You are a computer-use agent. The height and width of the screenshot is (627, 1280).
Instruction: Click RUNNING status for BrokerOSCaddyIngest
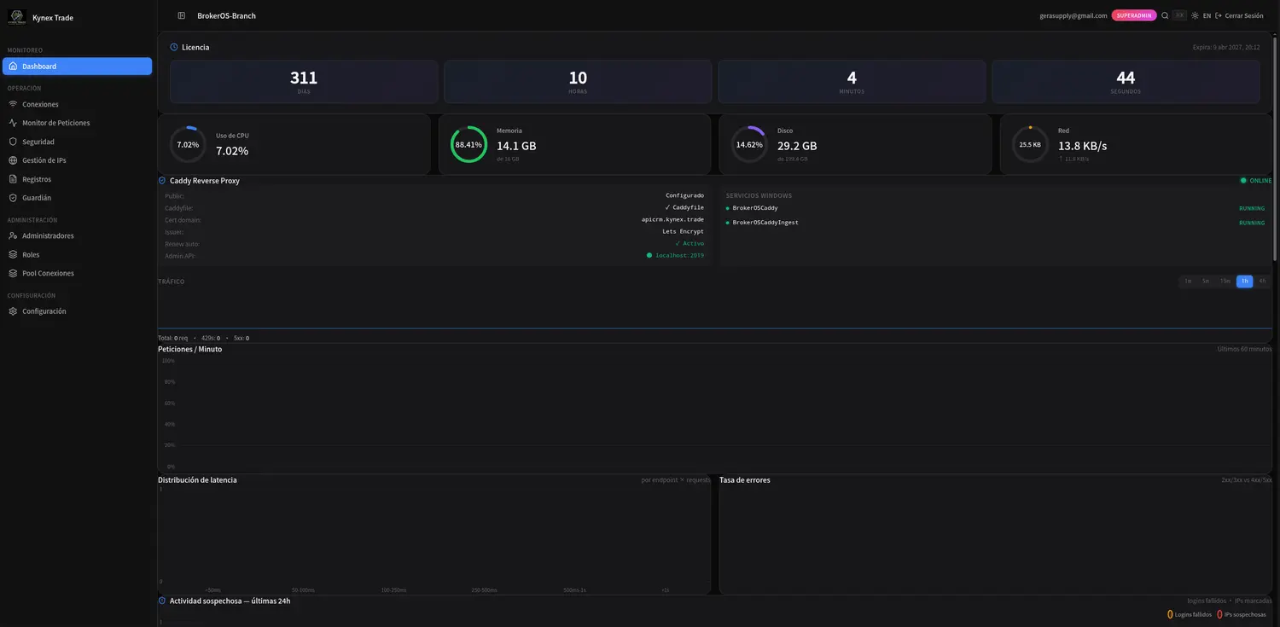click(1252, 223)
